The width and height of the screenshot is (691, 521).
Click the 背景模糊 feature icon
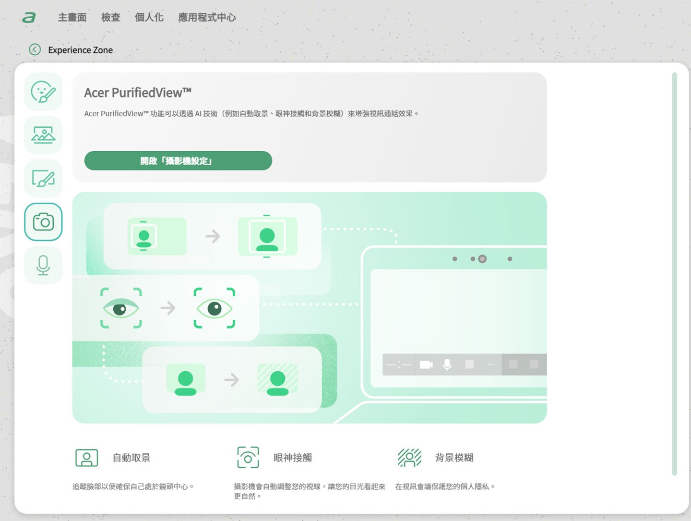point(409,458)
